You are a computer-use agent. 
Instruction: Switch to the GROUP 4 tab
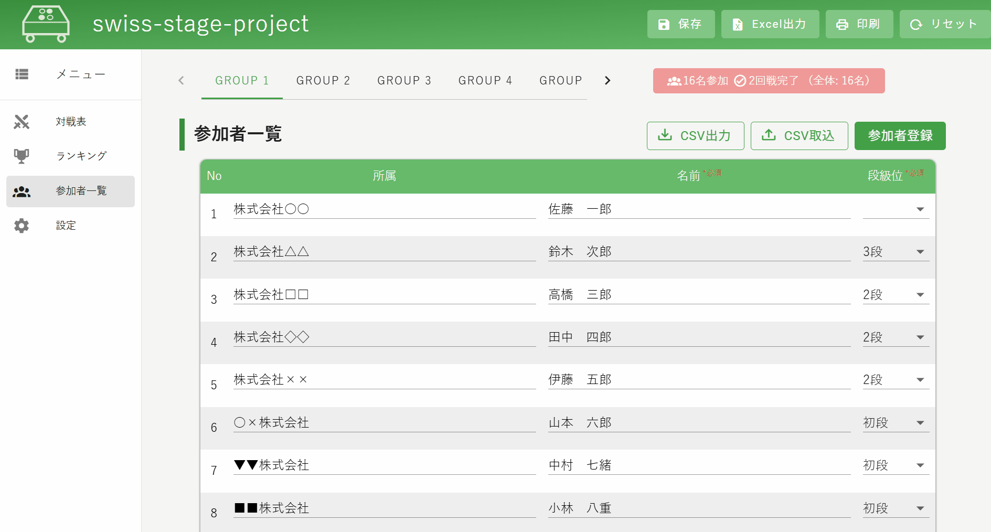[485, 81]
